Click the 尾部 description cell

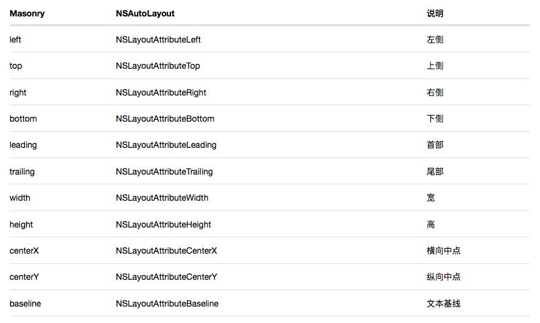pyautogui.click(x=435, y=172)
